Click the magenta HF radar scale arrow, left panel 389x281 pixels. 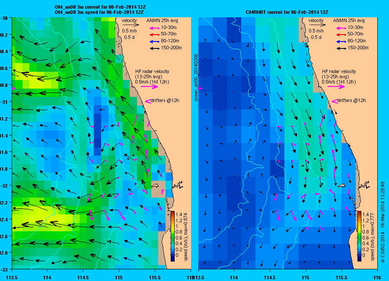click(x=150, y=86)
